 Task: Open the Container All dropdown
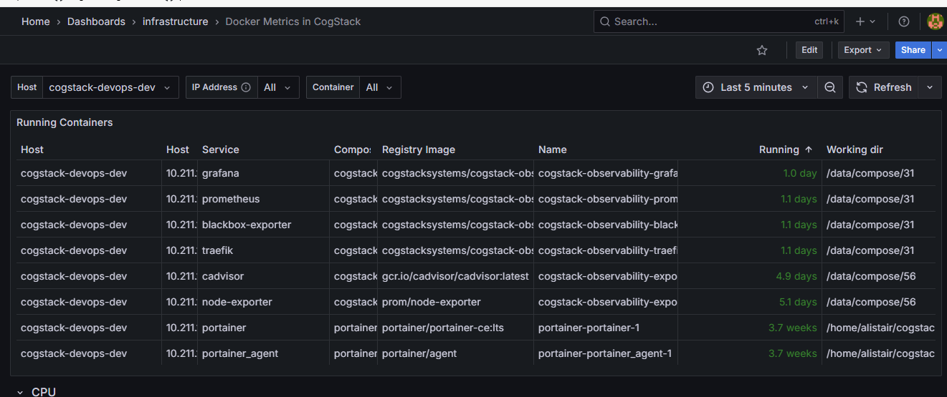[x=380, y=87]
